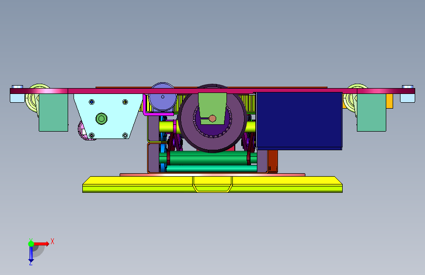The height and width of the screenshot is (275, 425).
Task: Select the green block atop the purple wheel
Action: [213, 108]
